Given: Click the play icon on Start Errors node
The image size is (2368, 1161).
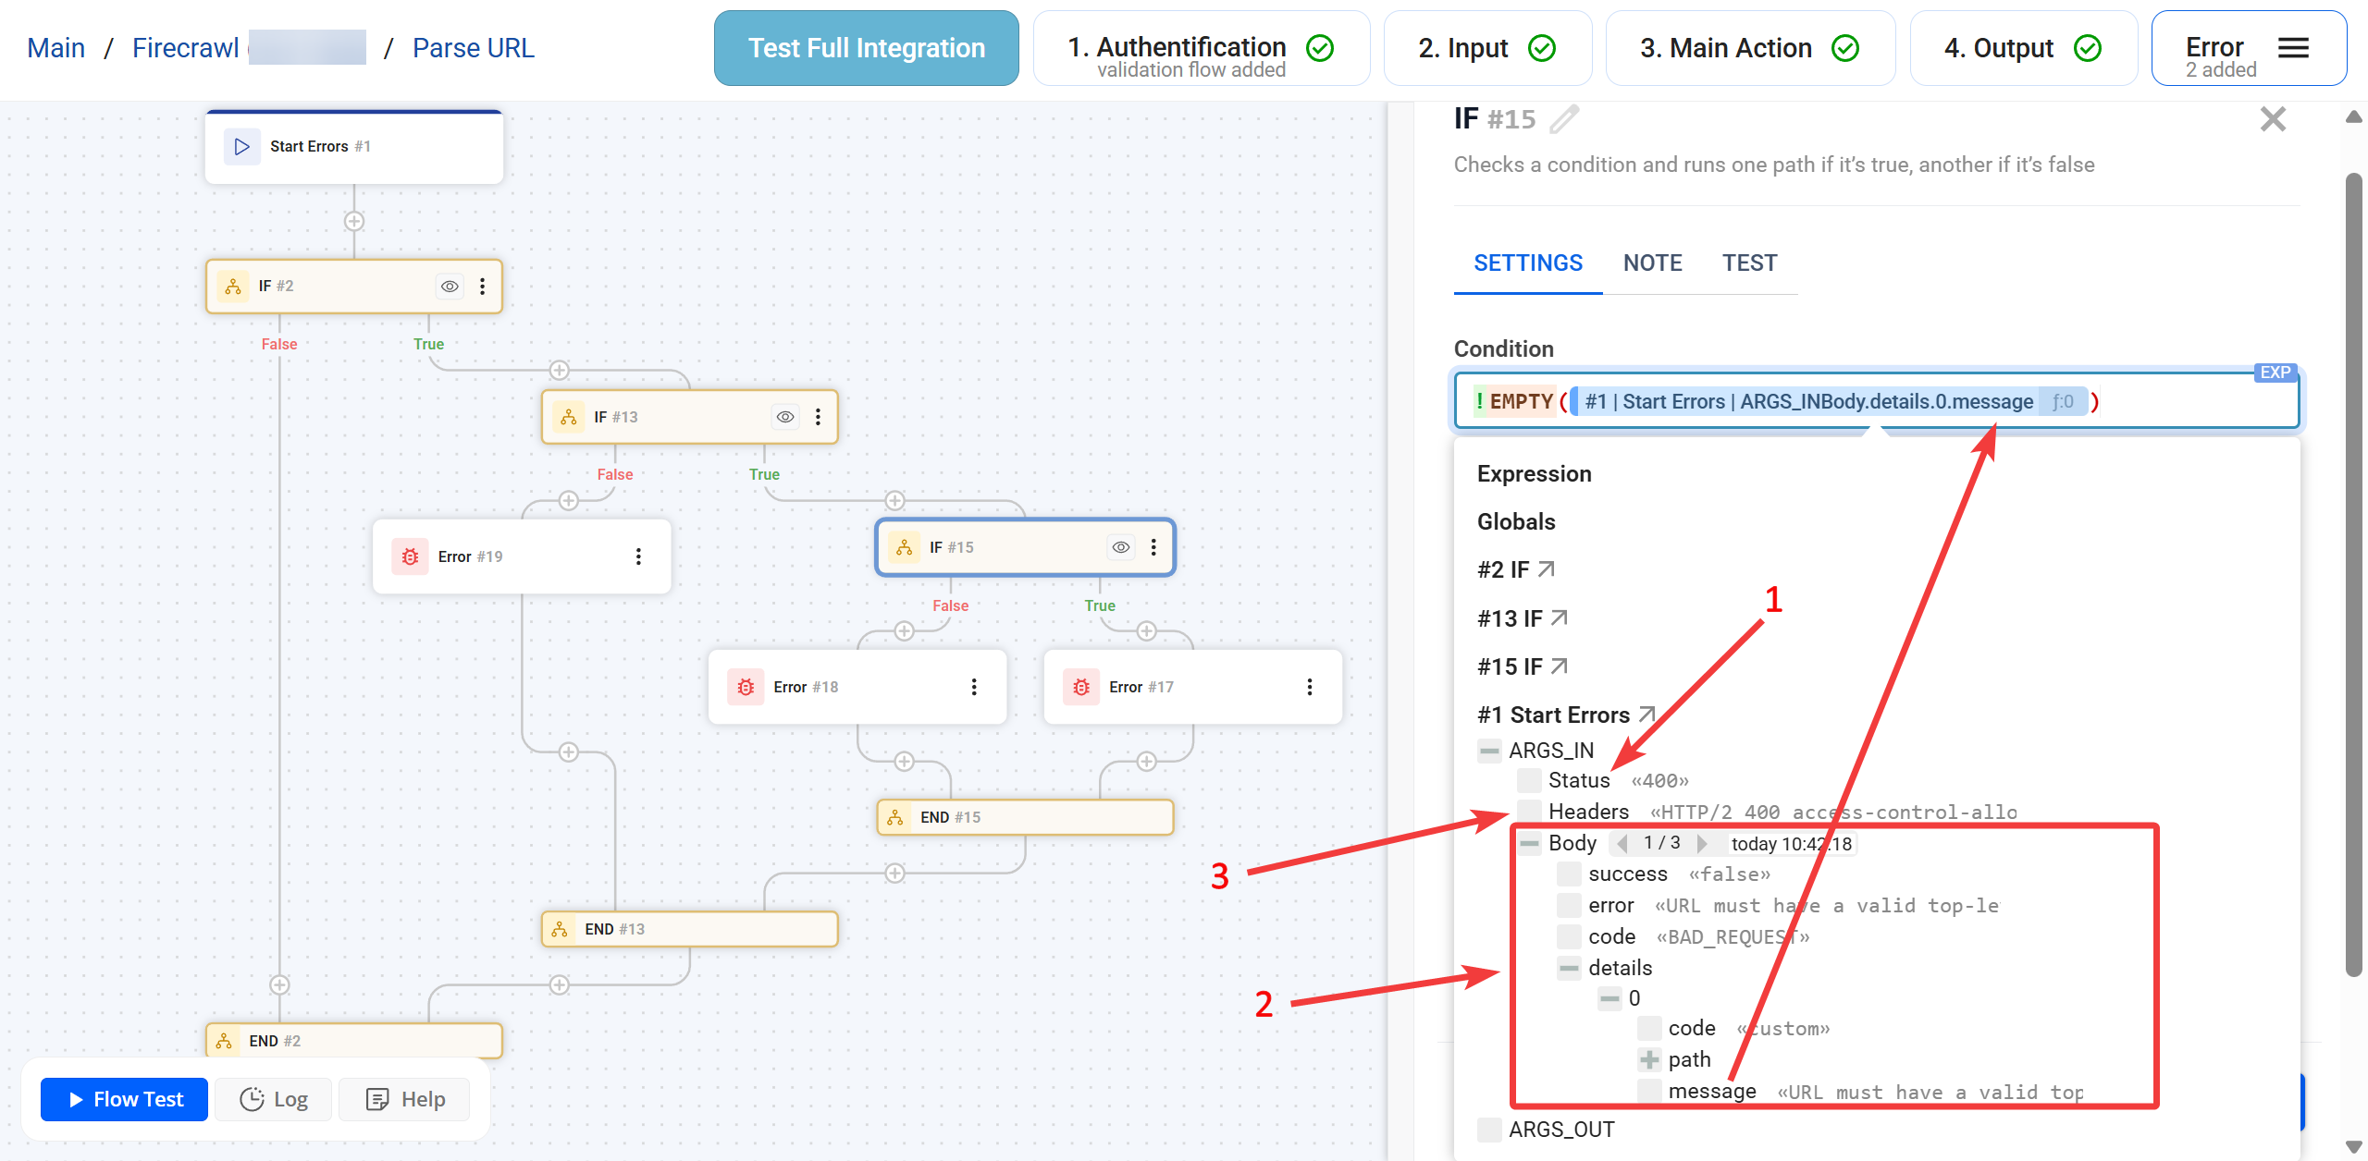Looking at the screenshot, I should [241, 146].
